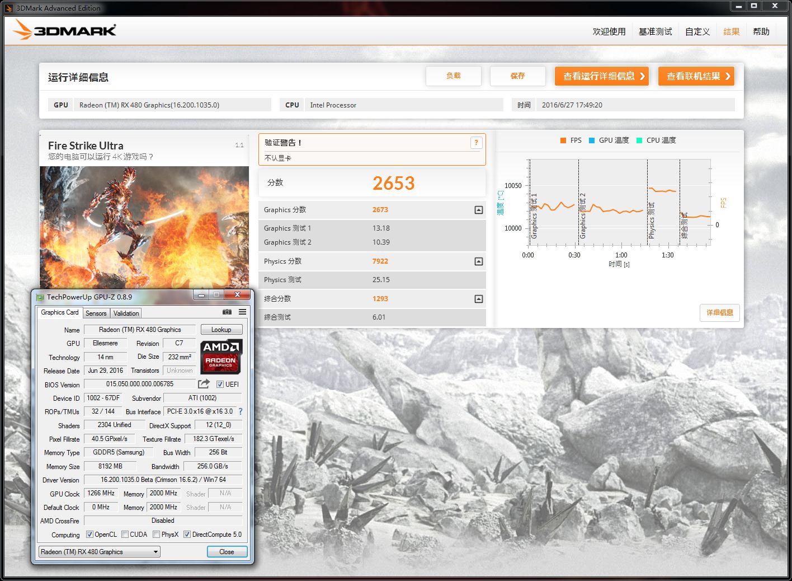Open the 自定义 tab in 3DMark
Image resolution: width=792 pixels, height=581 pixels.
pyautogui.click(x=697, y=32)
